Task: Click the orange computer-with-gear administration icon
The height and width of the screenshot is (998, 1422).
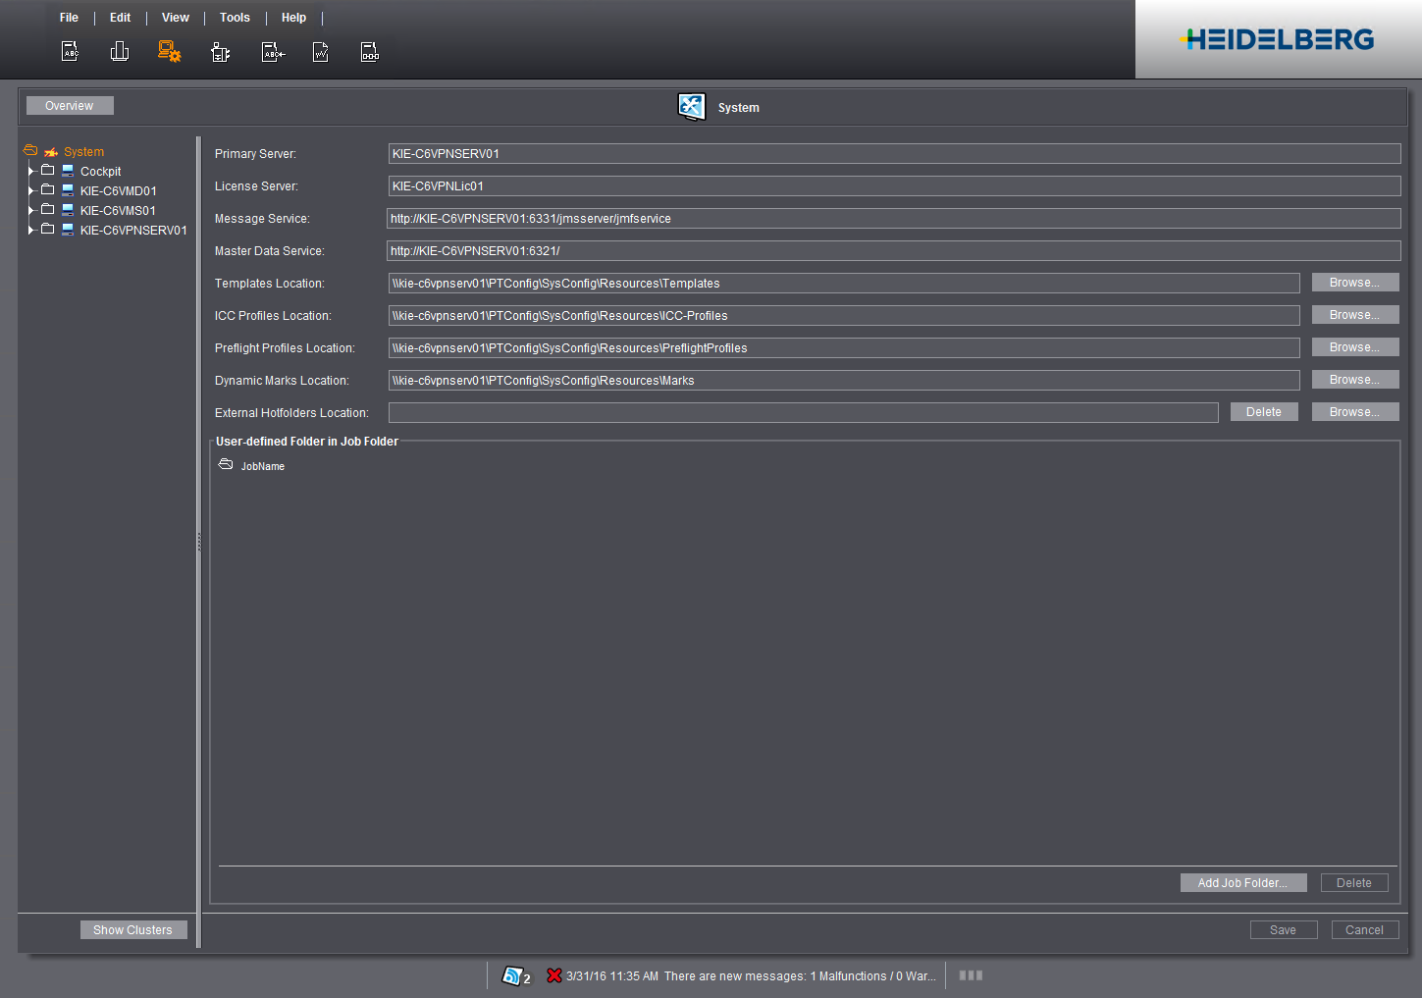Action: click(x=169, y=52)
